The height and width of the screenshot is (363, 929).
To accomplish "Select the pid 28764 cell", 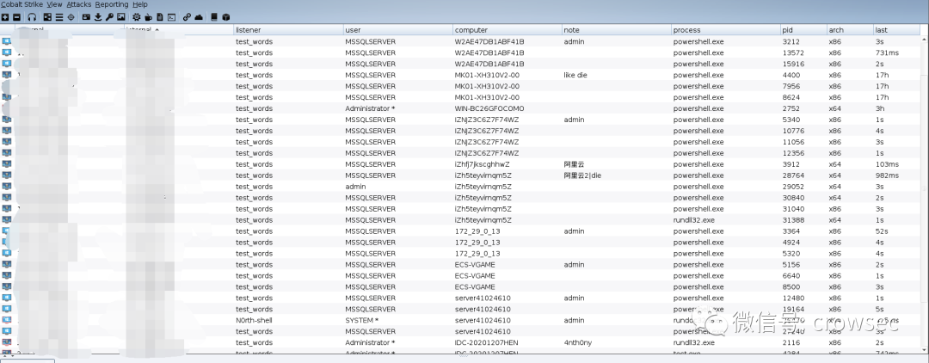I will (793, 175).
